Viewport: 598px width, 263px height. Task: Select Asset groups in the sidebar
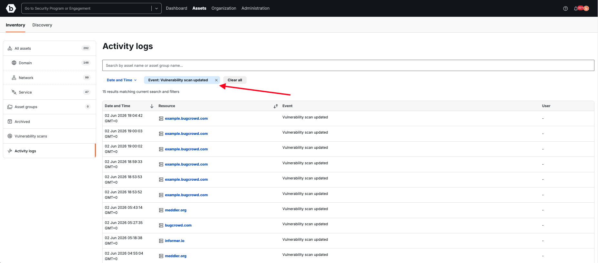[x=49, y=107]
